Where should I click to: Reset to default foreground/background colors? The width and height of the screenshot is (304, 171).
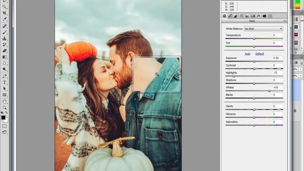(2, 113)
